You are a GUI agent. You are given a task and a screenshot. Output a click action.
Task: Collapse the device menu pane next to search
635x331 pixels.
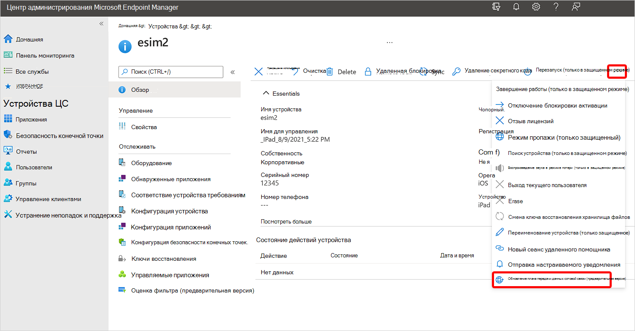coord(232,72)
